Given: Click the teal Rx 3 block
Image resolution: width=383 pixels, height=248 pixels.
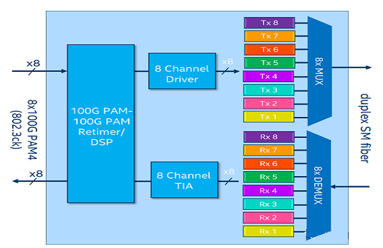Looking at the screenshot, I should point(268,204).
